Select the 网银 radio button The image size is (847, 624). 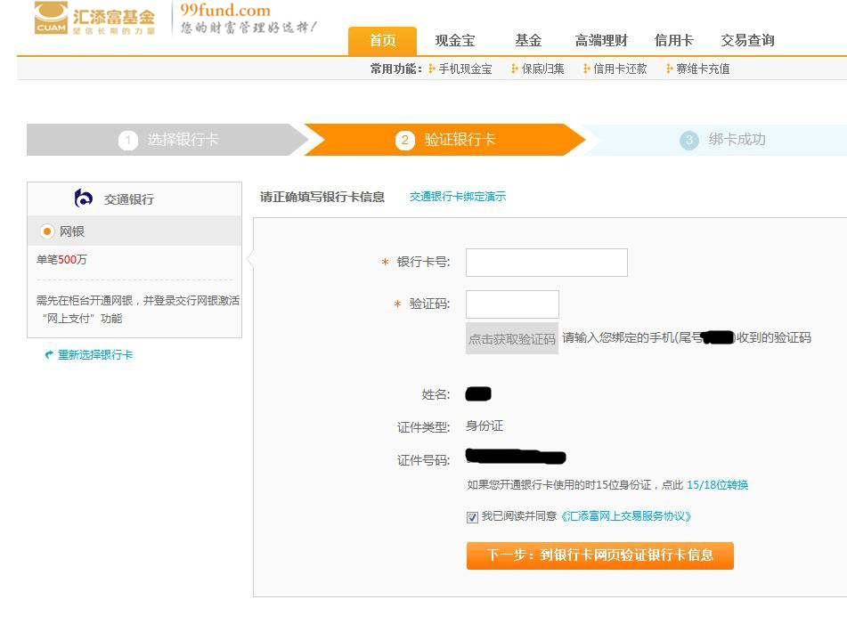(x=47, y=231)
